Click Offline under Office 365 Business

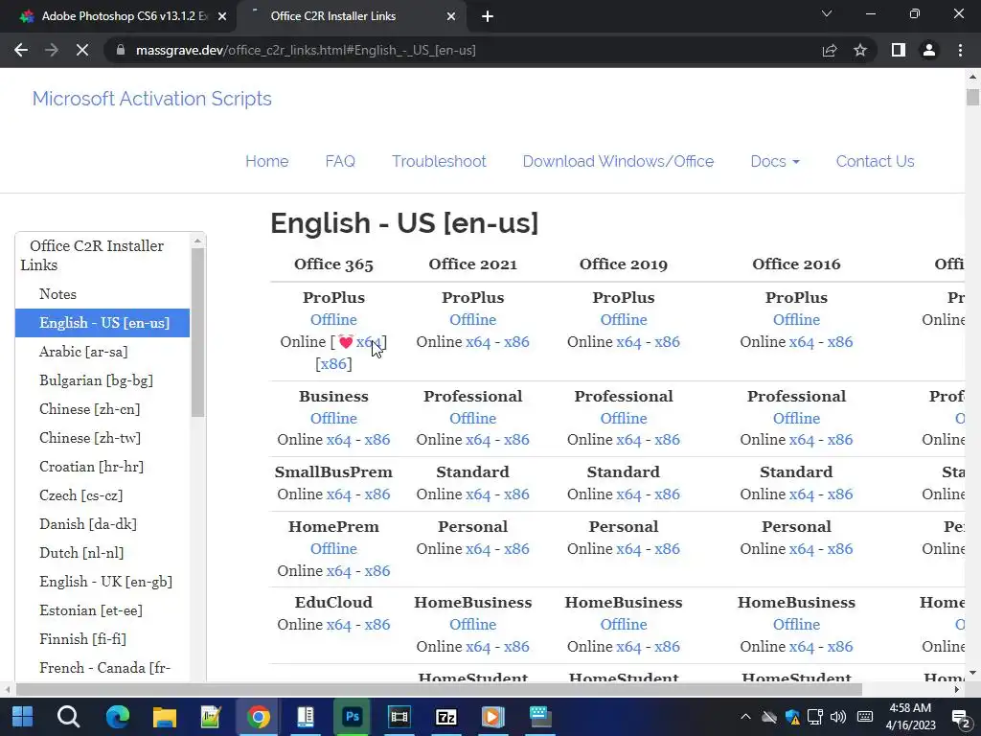333,419
